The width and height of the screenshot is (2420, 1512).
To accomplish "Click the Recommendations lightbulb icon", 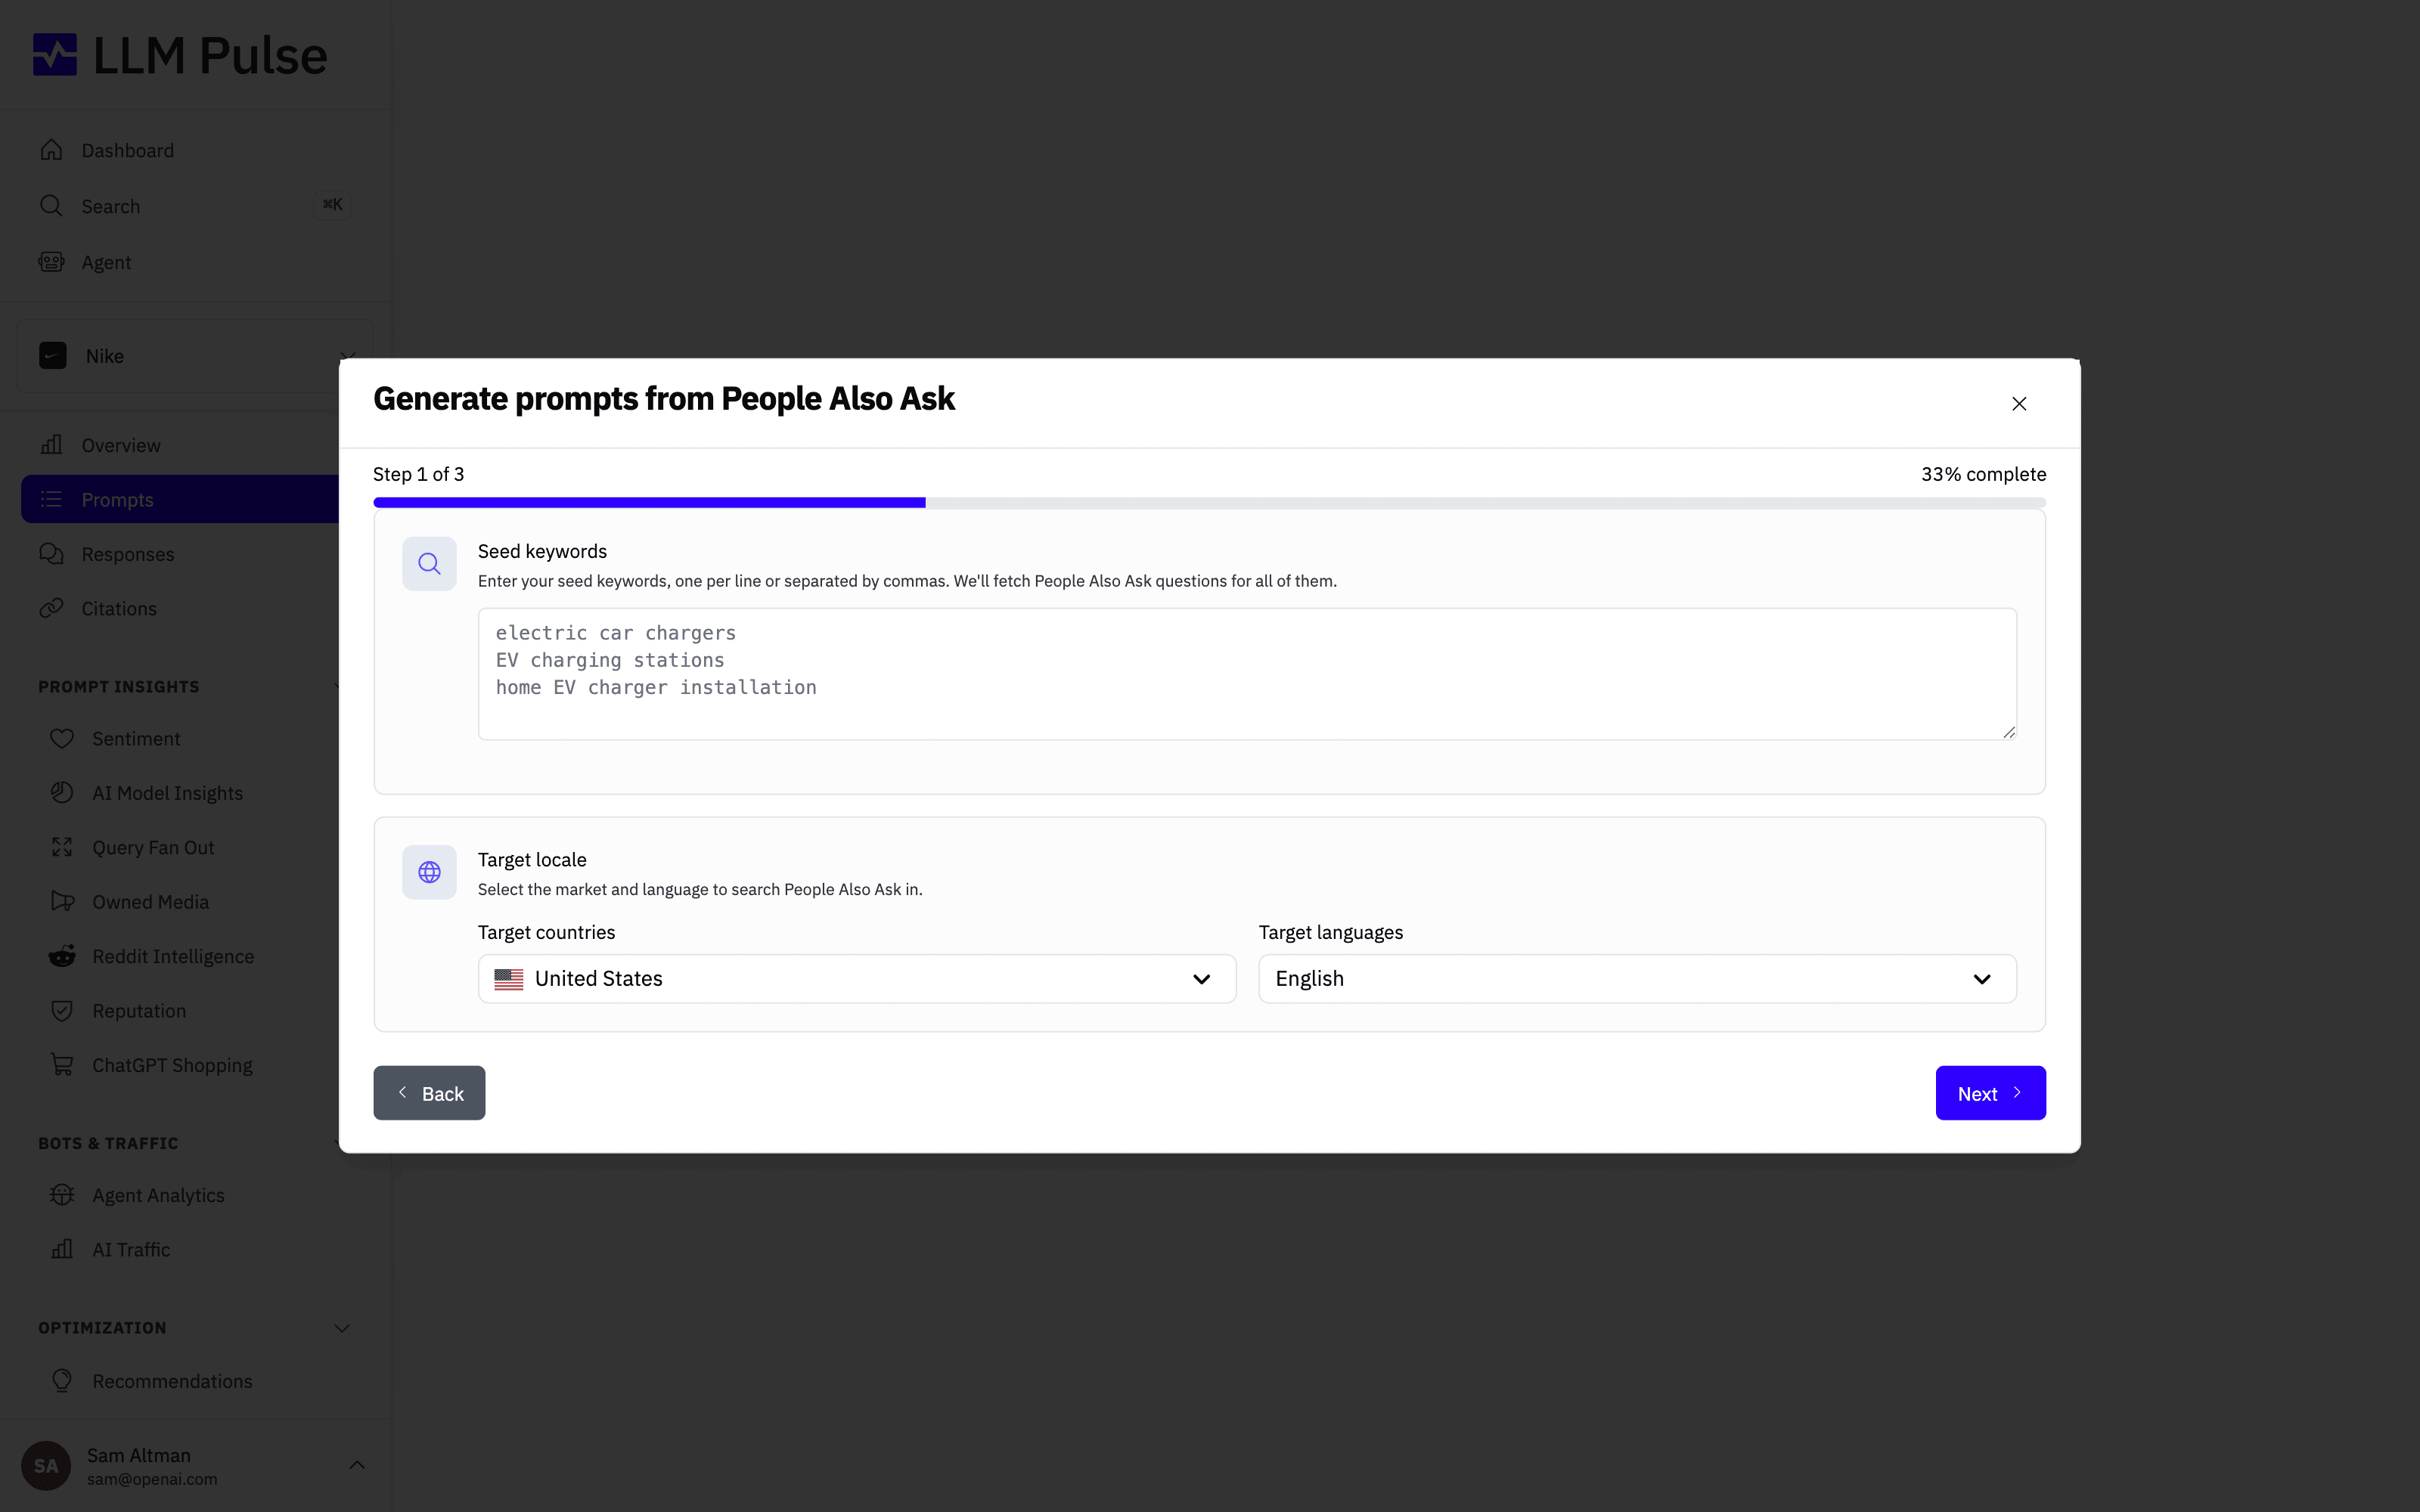I will coord(62,1381).
